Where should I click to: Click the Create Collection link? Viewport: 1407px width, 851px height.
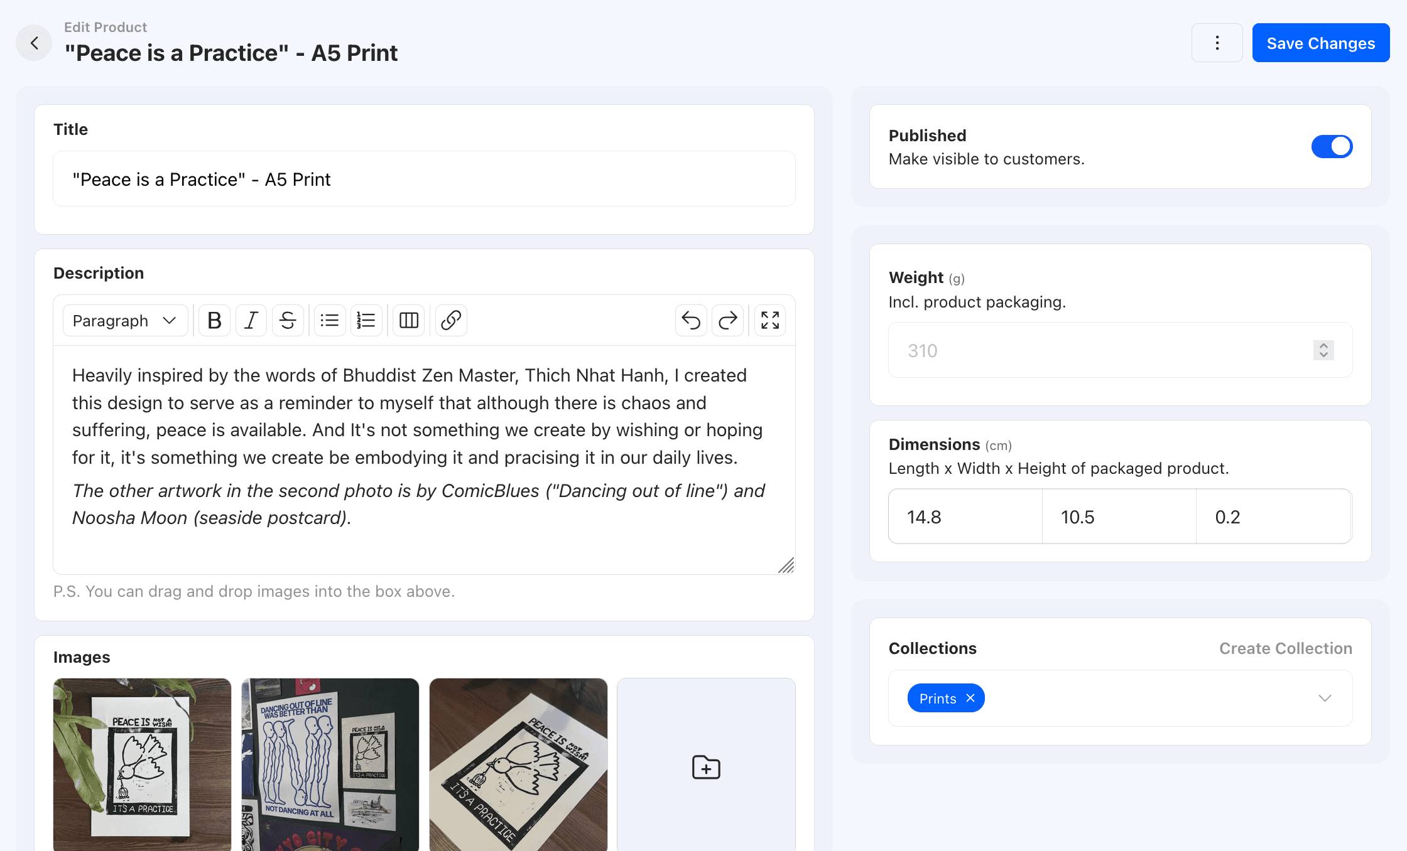[1285, 648]
